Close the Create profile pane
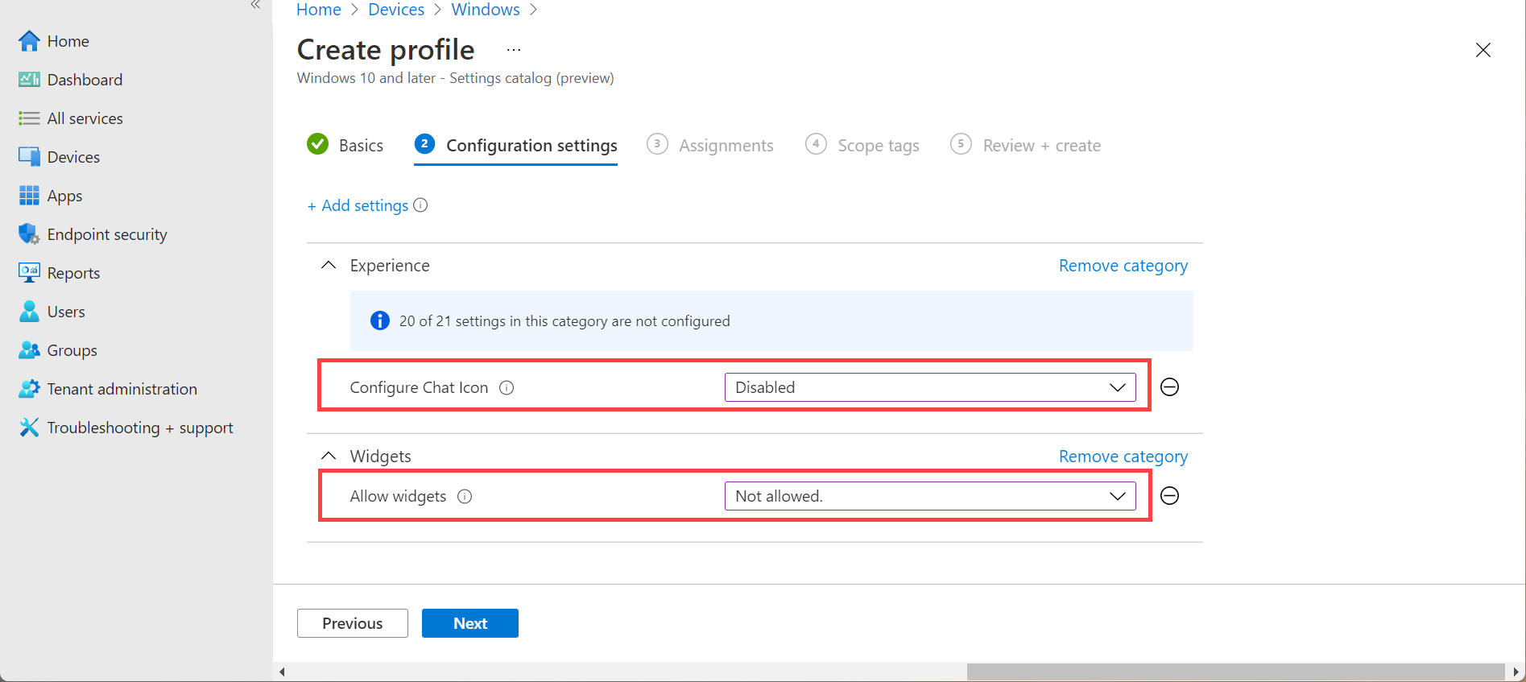This screenshot has width=1526, height=682. 1483,50
